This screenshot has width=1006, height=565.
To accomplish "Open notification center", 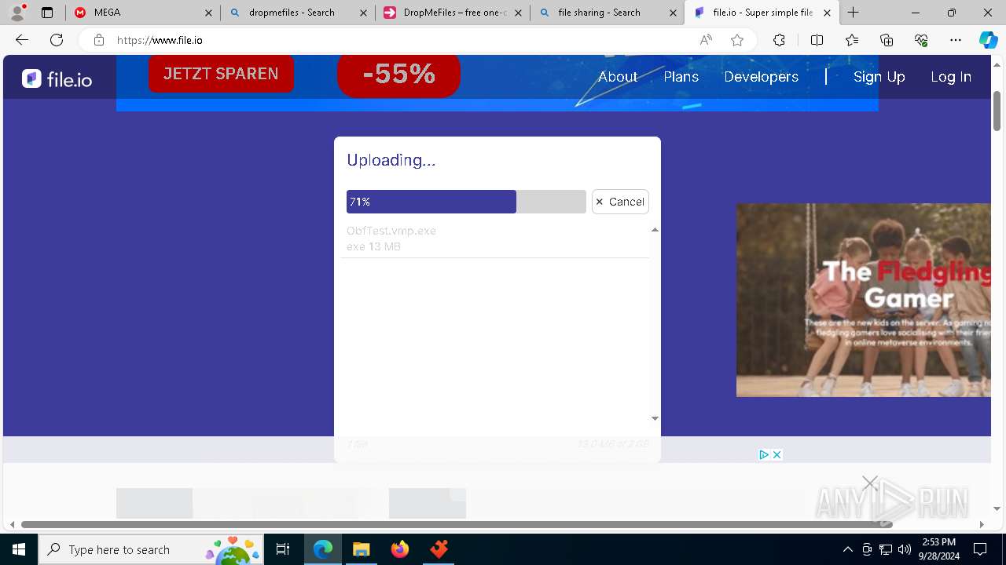I will 980,549.
